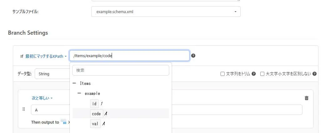Click help icon next to 文字列をトリム

point(254,74)
